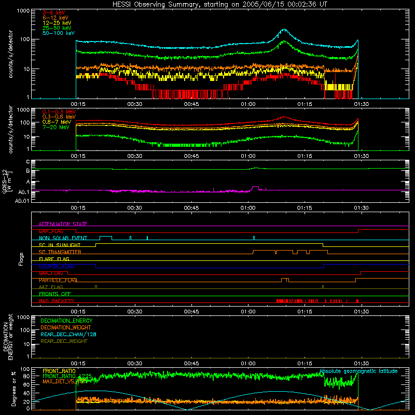Click the 0.1-0.3 MeV legend label
Screen dimensions: 415x415
point(59,112)
